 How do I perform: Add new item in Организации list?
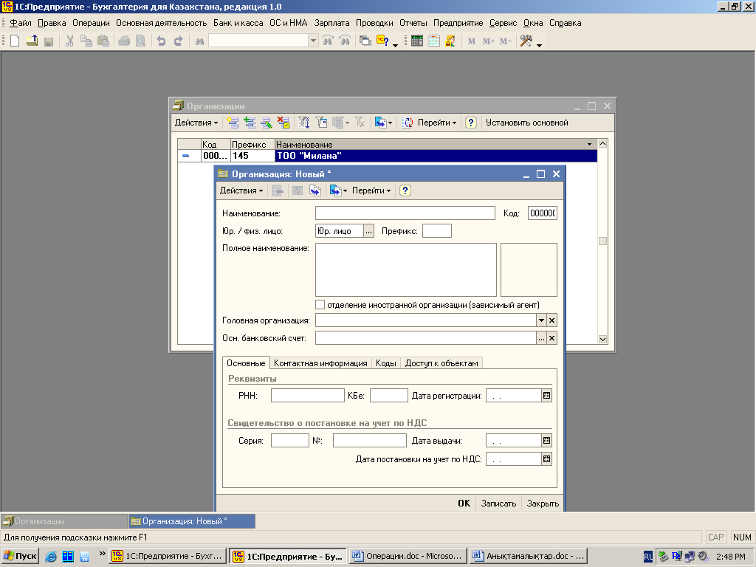click(233, 123)
